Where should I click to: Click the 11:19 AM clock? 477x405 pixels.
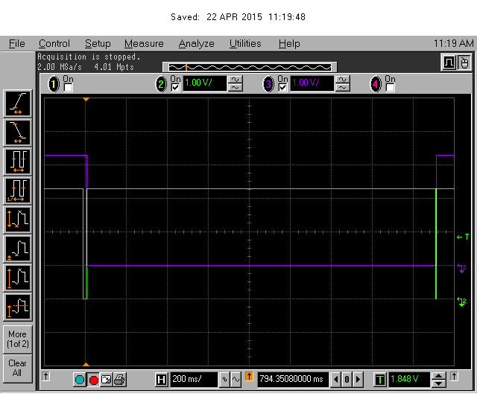pyautogui.click(x=453, y=44)
